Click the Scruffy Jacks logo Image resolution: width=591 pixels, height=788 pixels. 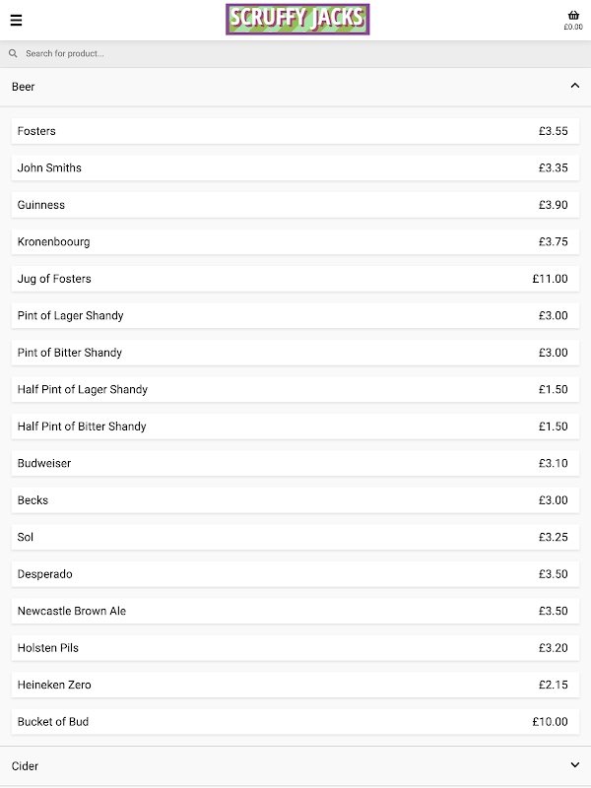(x=296, y=20)
